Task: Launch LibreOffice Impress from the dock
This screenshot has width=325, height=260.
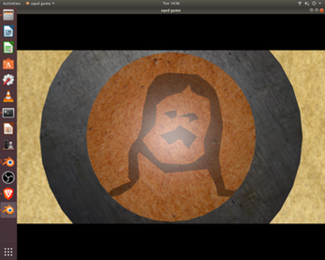Action: point(8,129)
